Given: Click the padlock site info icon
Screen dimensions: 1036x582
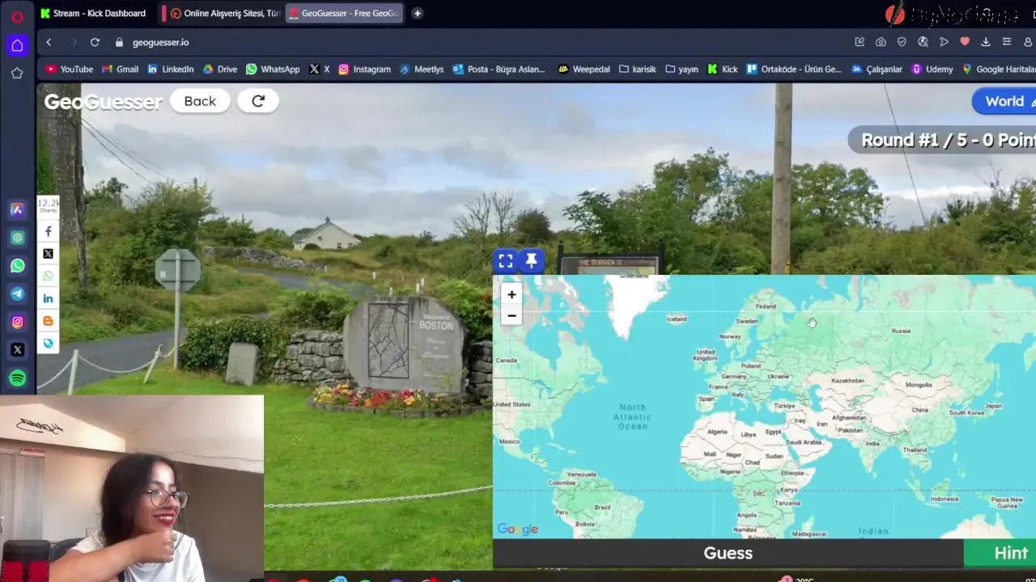Looking at the screenshot, I should [119, 42].
